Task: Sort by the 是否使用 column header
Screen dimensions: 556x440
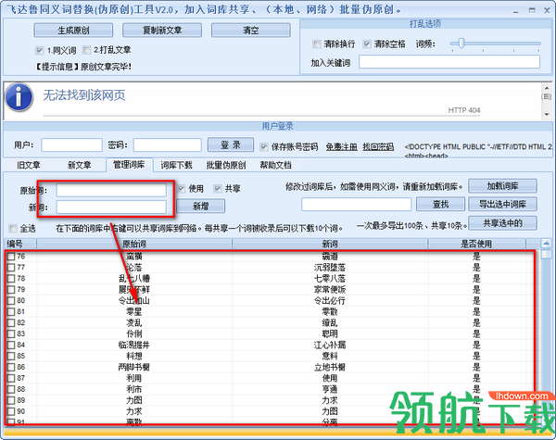Action: (x=476, y=244)
